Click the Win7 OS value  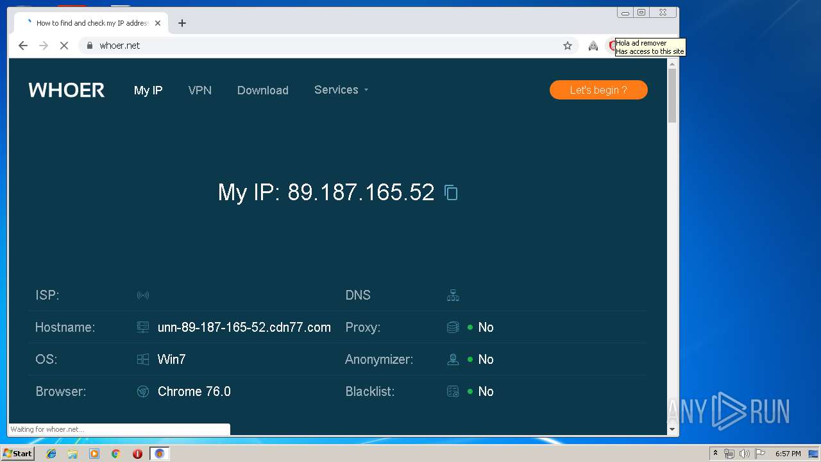(x=172, y=359)
